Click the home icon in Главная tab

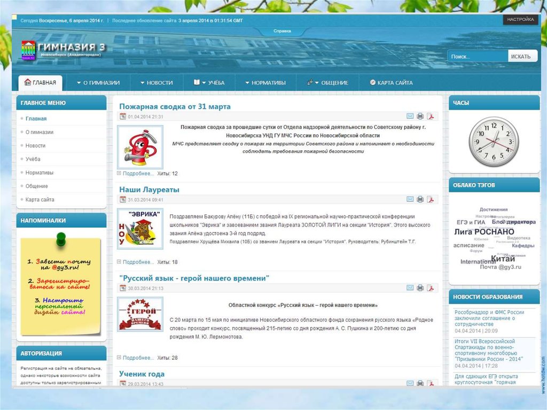click(x=28, y=82)
